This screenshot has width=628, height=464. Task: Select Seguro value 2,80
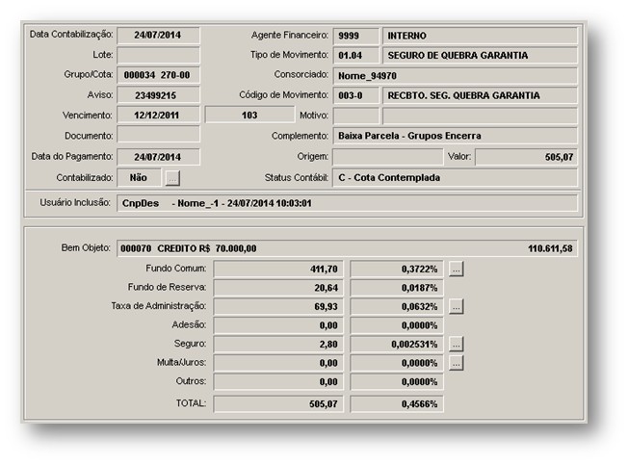278,345
